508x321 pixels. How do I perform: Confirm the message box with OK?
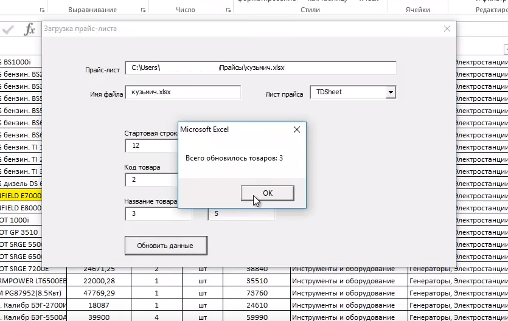tap(268, 193)
